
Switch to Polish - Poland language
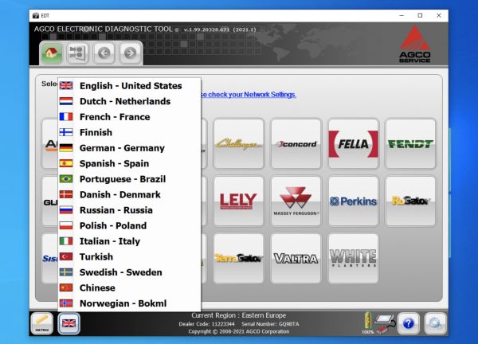(129, 225)
